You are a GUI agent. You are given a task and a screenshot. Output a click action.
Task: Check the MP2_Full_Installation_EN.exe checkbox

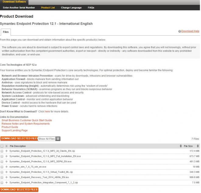(x=2, y=156)
